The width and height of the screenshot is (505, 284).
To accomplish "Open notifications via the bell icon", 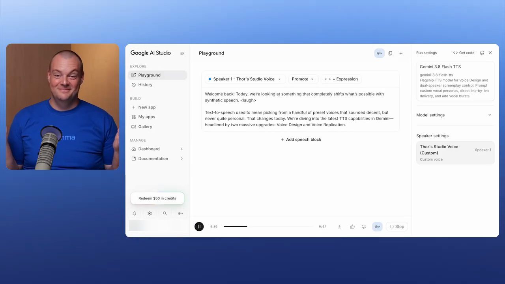I will pos(134,213).
